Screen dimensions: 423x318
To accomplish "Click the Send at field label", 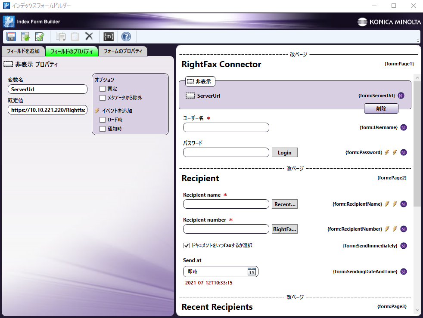I will (192, 260).
